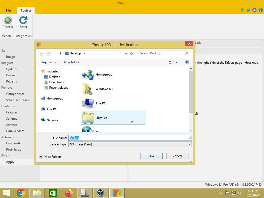
Task: Select the Libraries item
Action: coord(113,118)
